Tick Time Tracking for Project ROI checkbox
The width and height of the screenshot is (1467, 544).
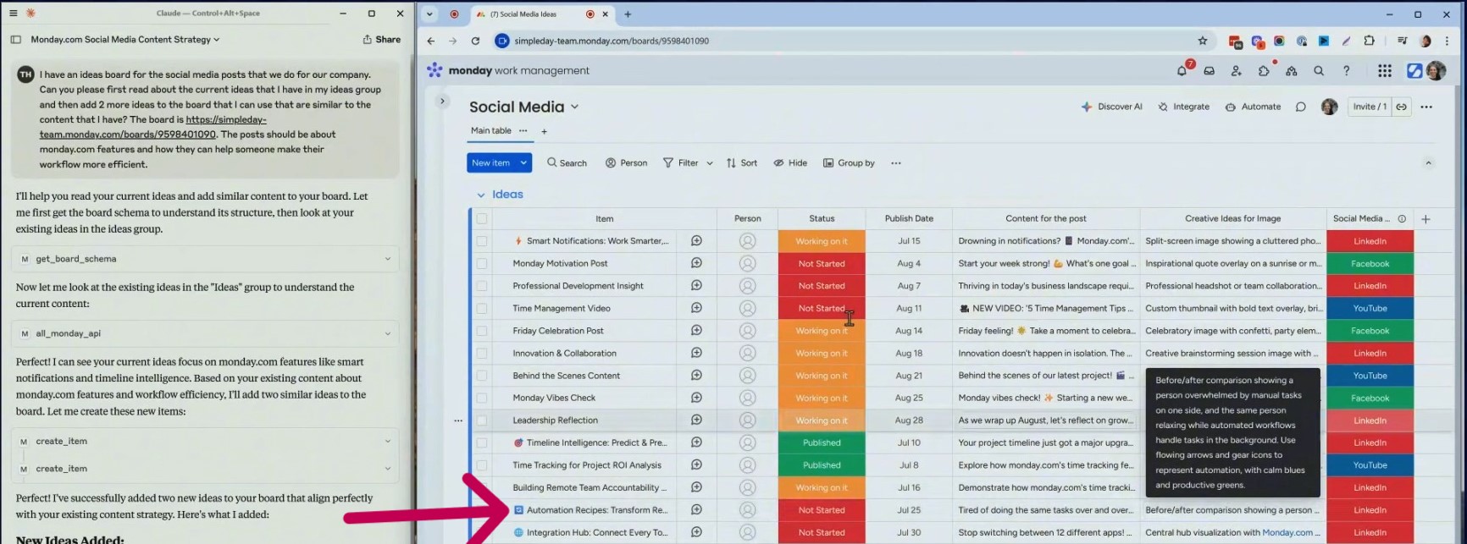tap(482, 465)
